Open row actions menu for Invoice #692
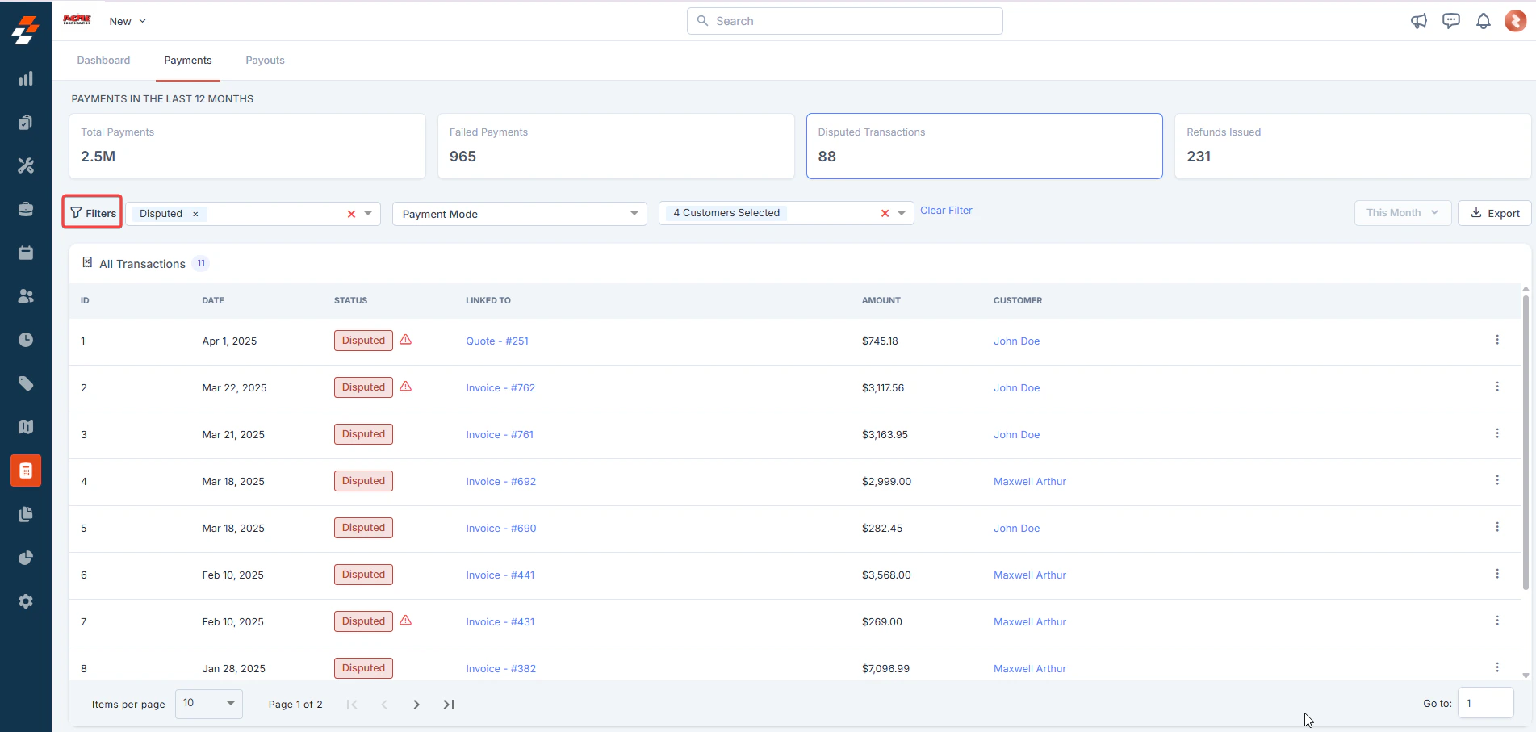This screenshot has width=1536, height=732. click(x=1497, y=480)
